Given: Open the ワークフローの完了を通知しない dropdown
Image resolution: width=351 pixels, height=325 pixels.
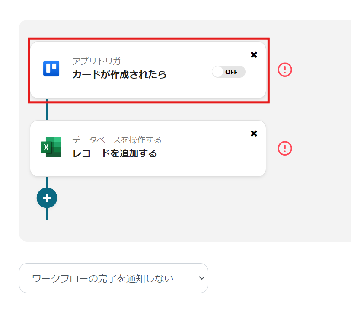Looking at the screenshot, I should click(113, 278).
